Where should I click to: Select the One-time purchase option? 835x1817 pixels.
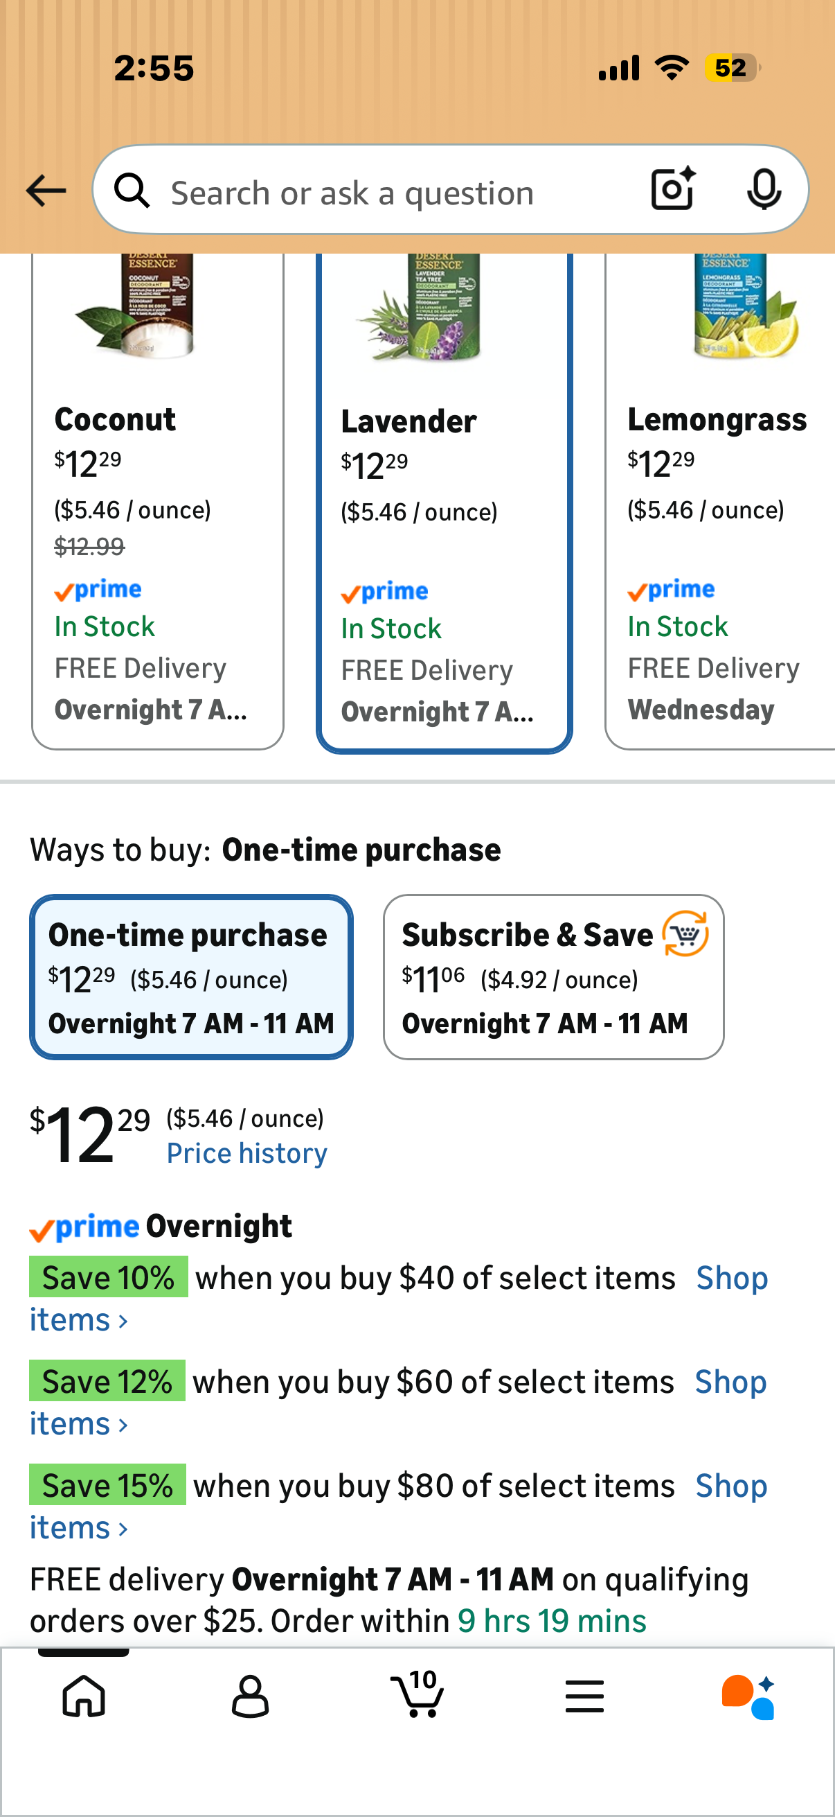(x=191, y=977)
